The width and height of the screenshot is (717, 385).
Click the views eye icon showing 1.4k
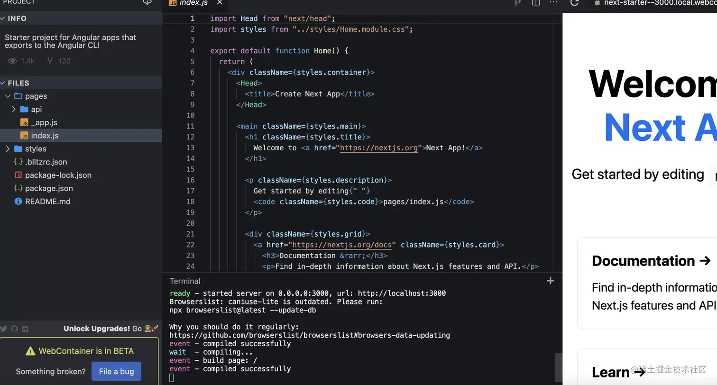pyautogui.click(x=13, y=61)
